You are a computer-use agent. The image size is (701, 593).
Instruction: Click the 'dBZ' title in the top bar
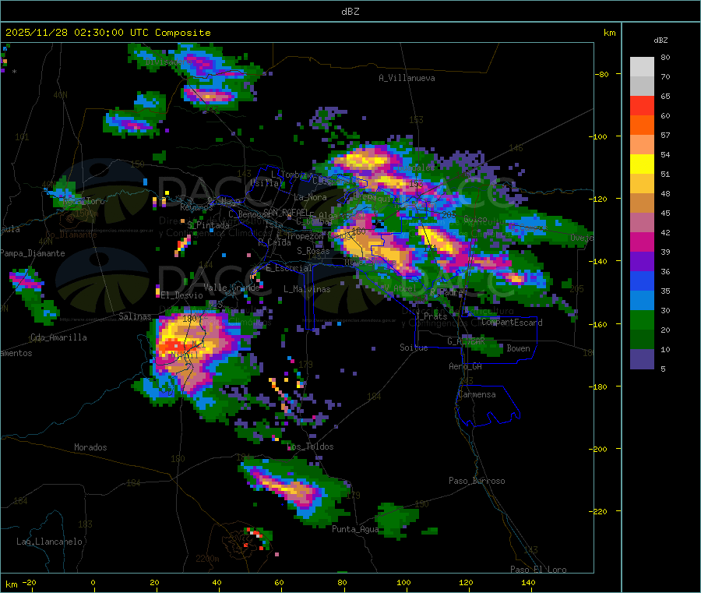coord(350,12)
